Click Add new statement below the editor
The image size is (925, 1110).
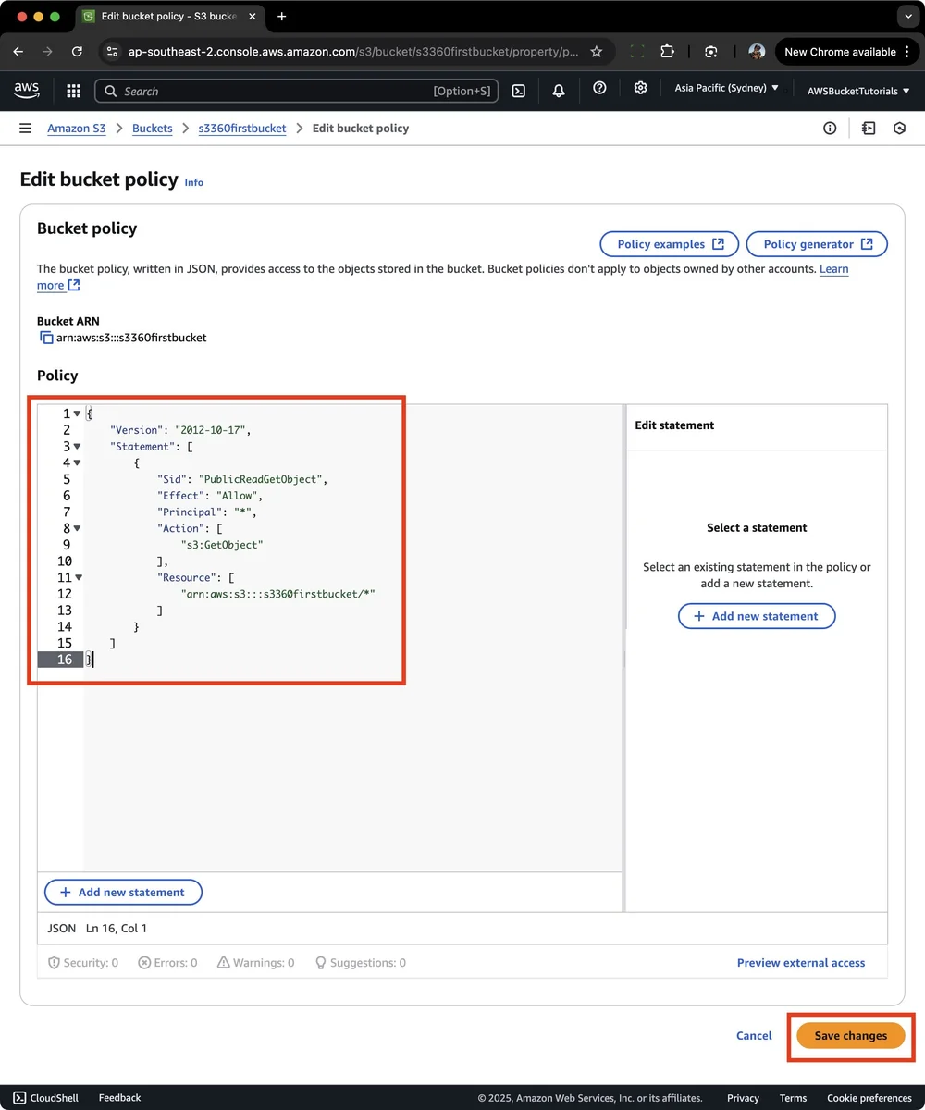point(123,893)
